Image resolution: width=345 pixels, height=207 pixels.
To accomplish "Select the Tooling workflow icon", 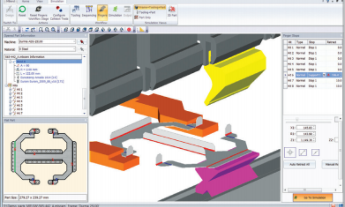I will tap(75, 11).
